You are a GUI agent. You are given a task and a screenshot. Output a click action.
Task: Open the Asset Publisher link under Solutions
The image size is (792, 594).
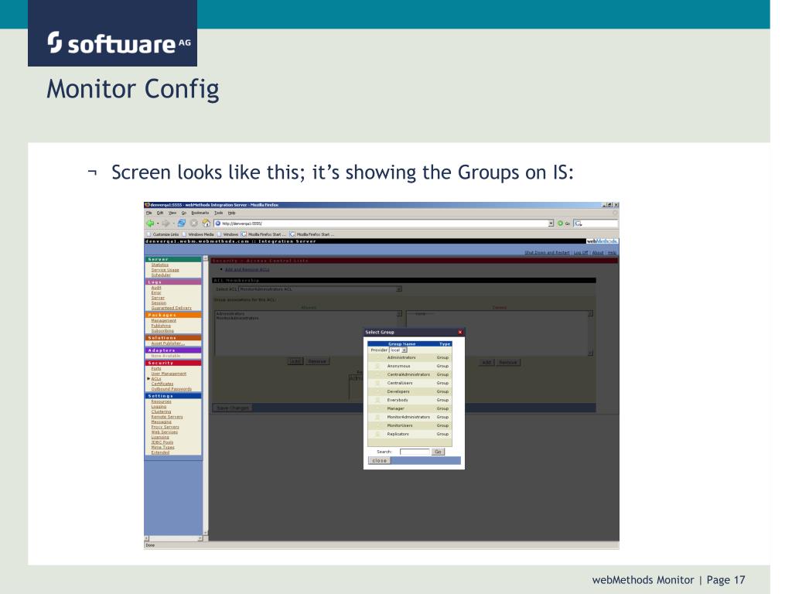168,343
